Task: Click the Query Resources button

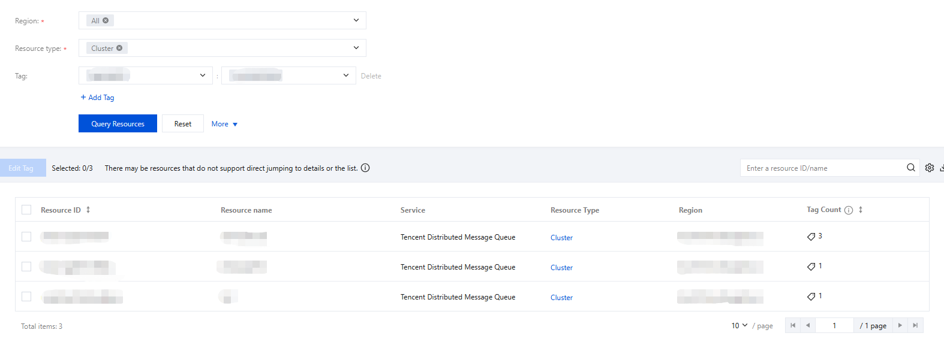Action: [118, 123]
